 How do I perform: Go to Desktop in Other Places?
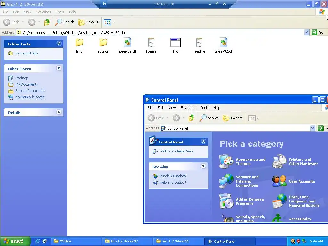pos(21,78)
